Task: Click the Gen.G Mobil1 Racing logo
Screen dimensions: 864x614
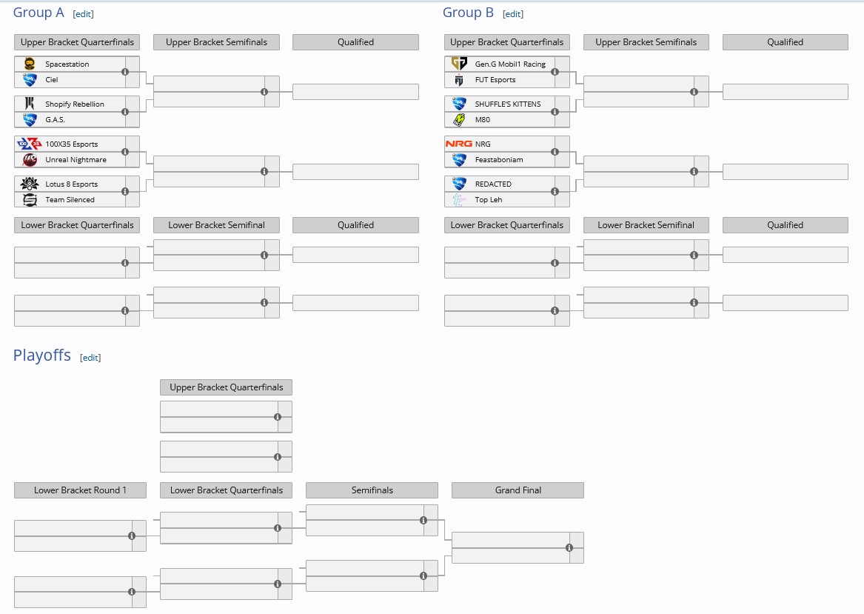Action: tap(459, 64)
